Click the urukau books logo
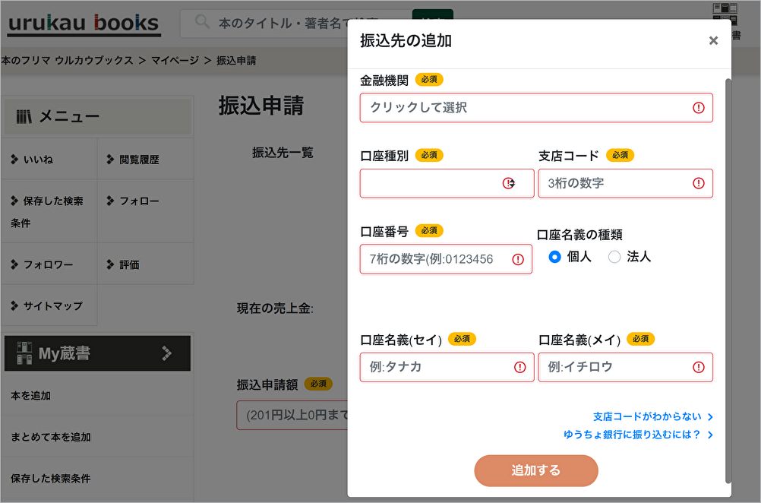This screenshot has height=503, width=761. [x=84, y=23]
